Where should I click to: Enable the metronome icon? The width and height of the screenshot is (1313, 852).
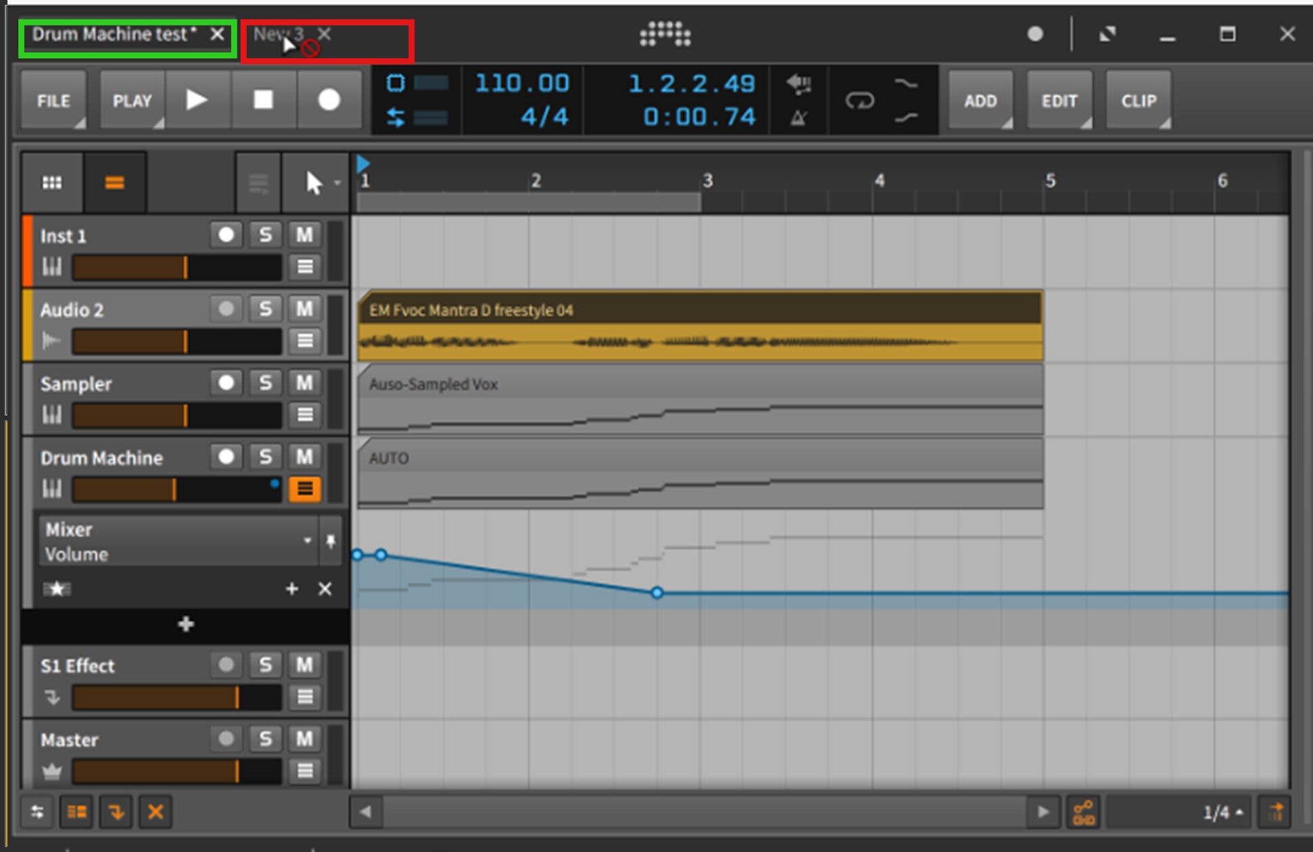pos(798,119)
